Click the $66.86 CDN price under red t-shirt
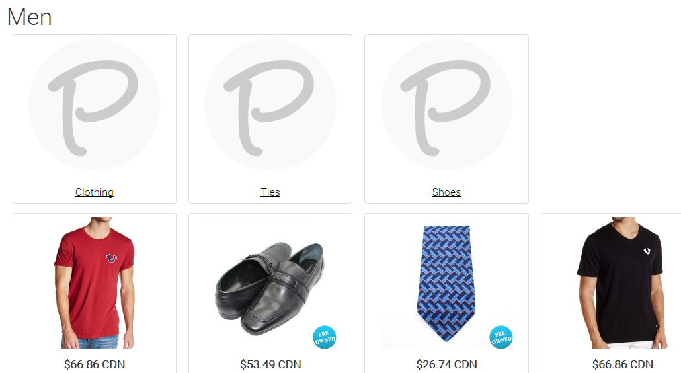This screenshot has height=373, width=681. point(95,364)
